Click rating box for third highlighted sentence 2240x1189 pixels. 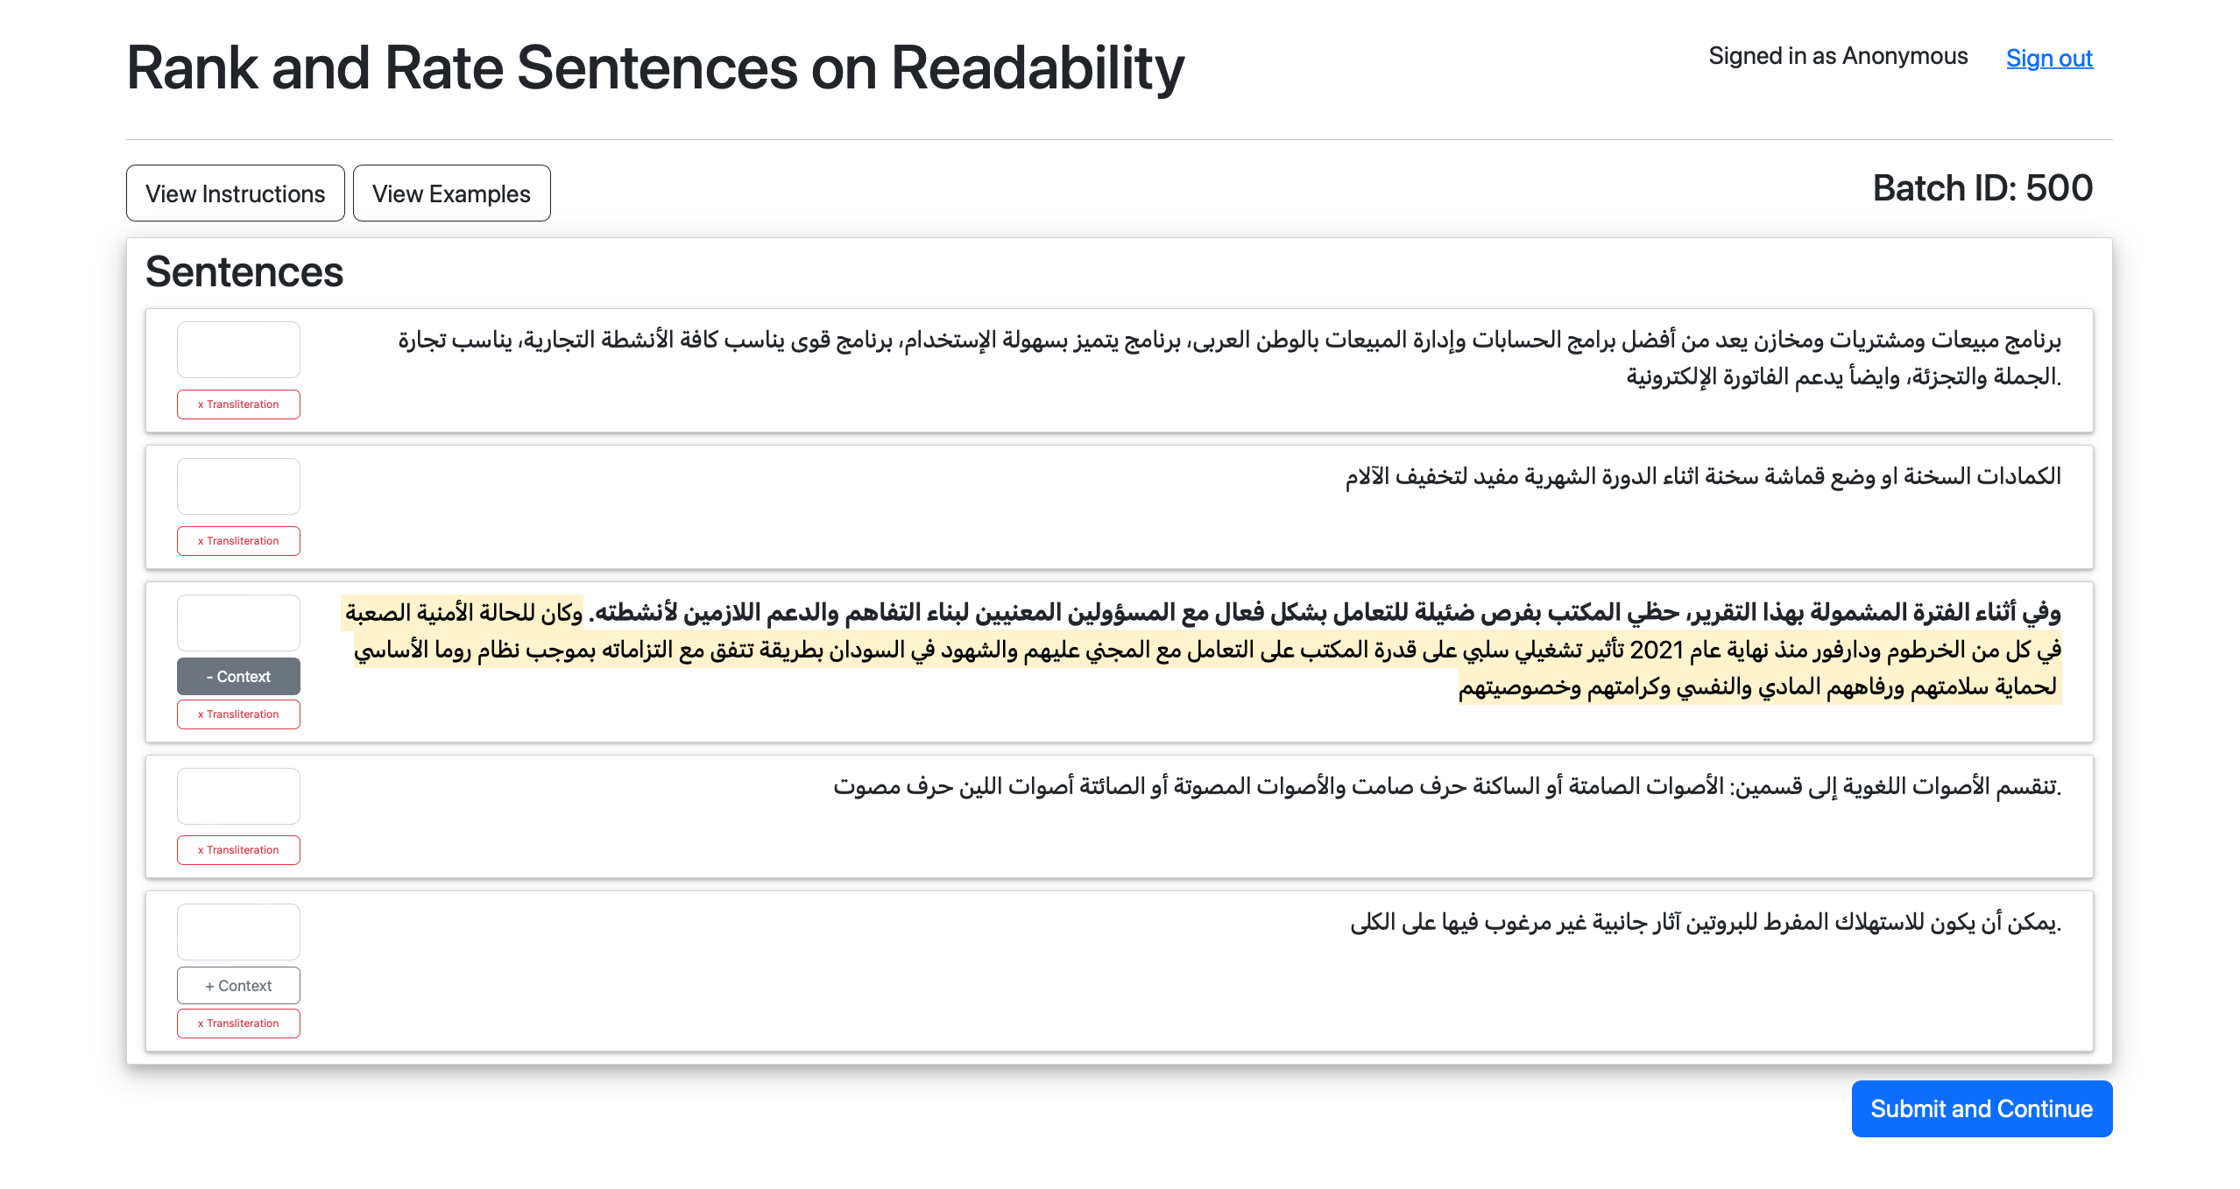[x=238, y=623]
